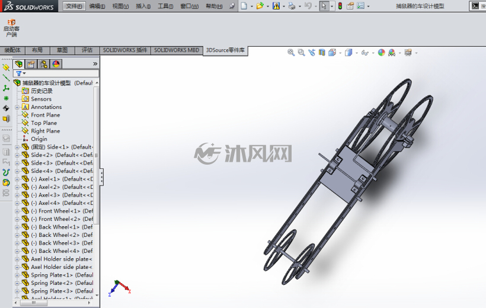
Task: Open the 帮助(H) menu
Action: click(x=214, y=6)
